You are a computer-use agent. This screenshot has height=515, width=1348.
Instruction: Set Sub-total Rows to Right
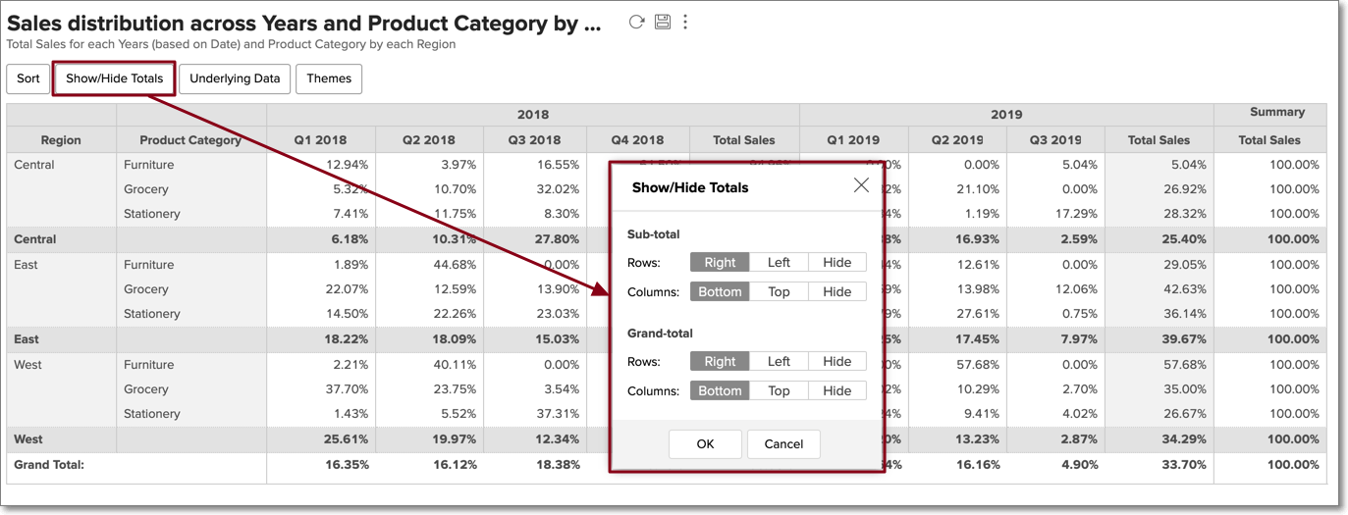coord(720,262)
